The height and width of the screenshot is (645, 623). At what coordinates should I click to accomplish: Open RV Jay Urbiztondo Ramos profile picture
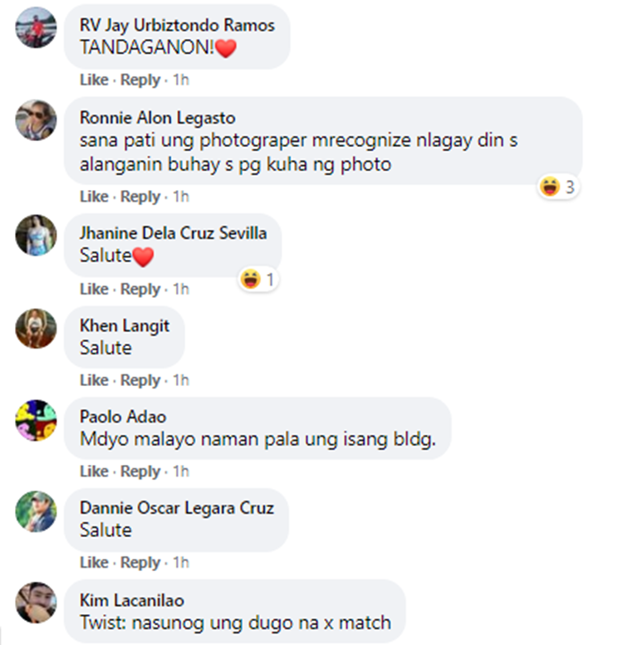click(x=37, y=27)
